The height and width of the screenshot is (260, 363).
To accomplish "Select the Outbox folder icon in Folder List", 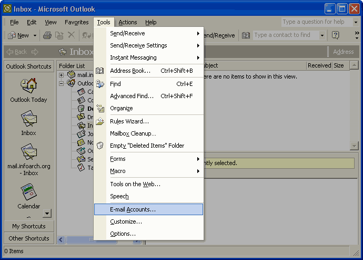I will (x=81, y=151).
